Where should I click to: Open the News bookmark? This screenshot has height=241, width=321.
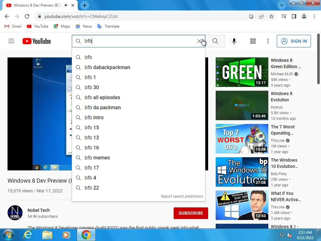coord(84,26)
